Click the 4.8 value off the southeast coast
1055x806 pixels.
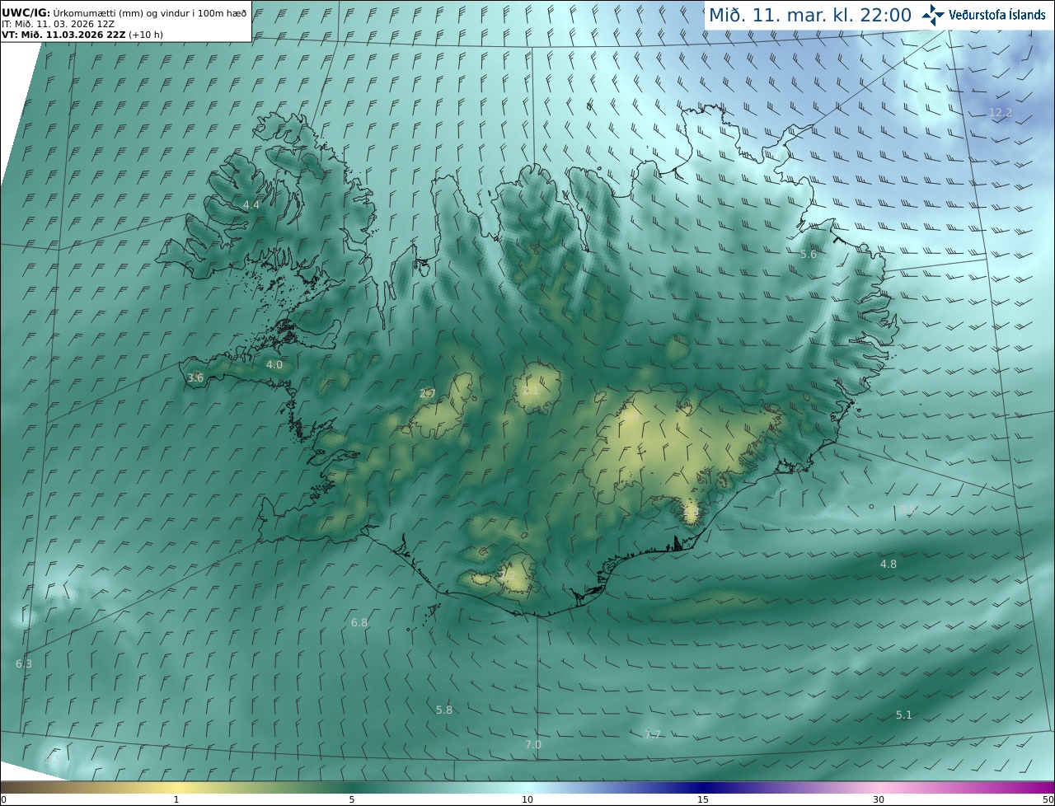point(889,565)
